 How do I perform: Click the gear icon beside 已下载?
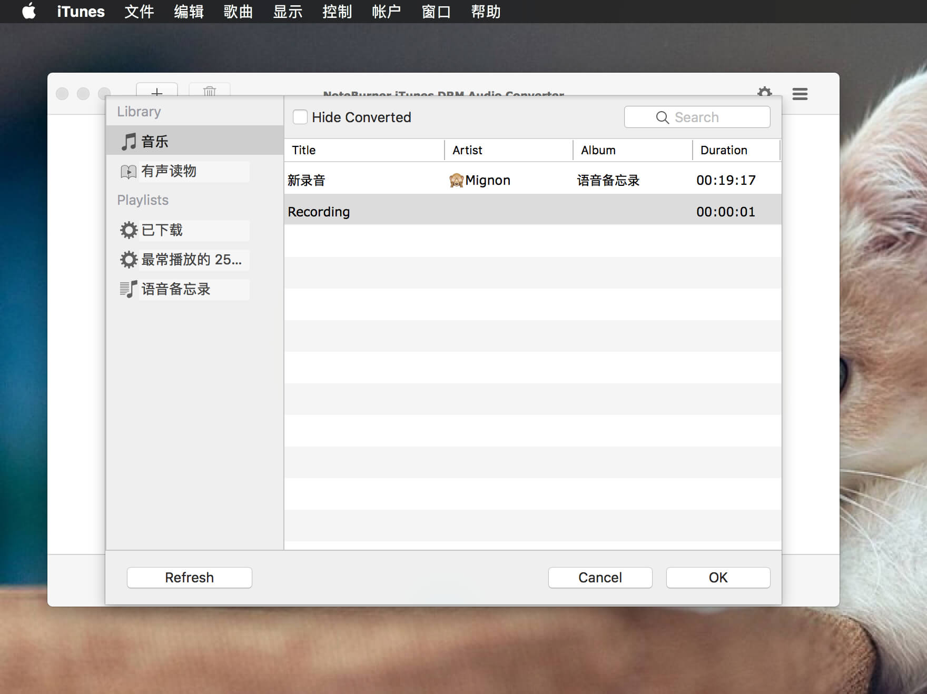pyautogui.click(x=129, y=230)
